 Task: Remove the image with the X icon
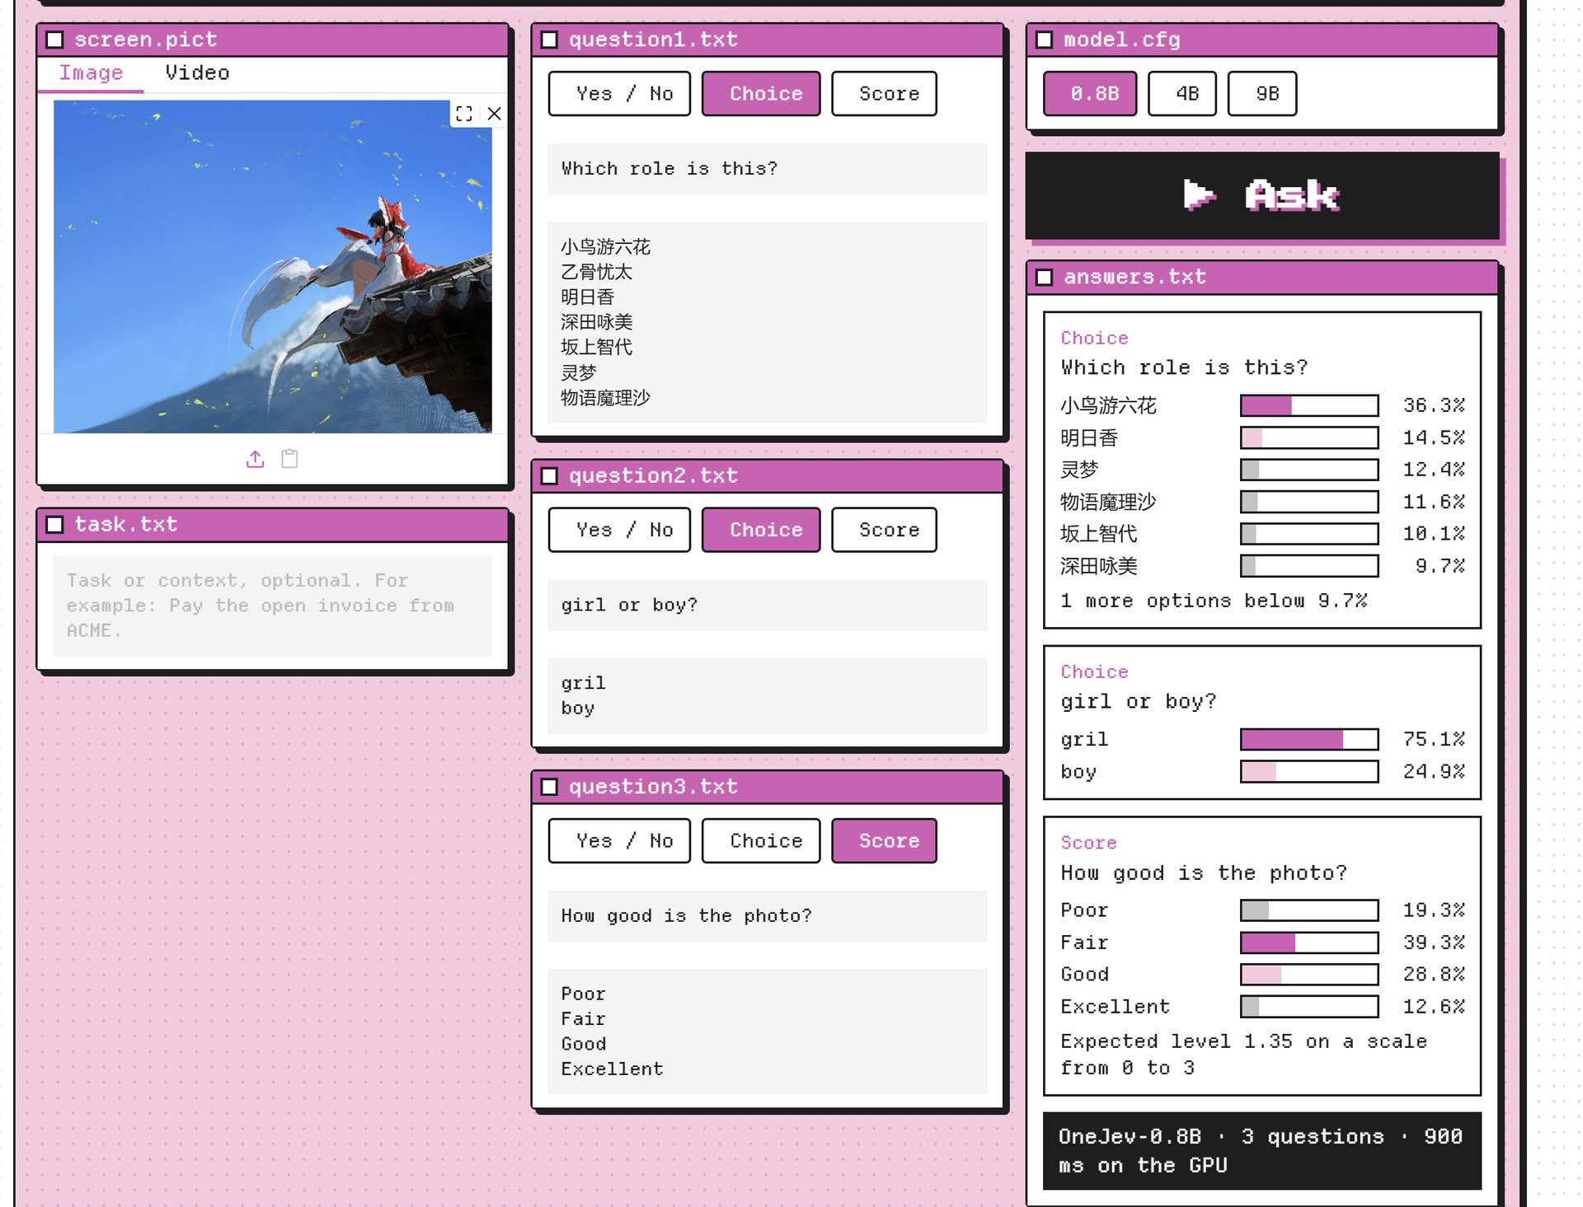tap(494, 114)
